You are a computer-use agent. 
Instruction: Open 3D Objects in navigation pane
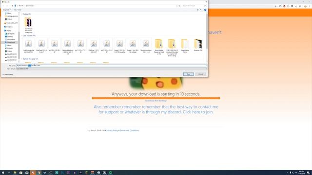[10, 34]
